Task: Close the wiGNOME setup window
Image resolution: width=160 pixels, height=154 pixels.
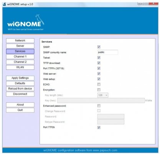Action: pos(153,3)
